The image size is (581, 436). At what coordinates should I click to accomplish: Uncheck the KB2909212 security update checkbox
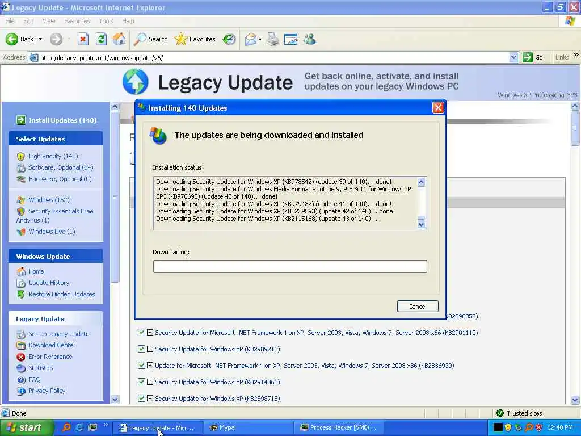pyautogui.click(x=141, y=349)
